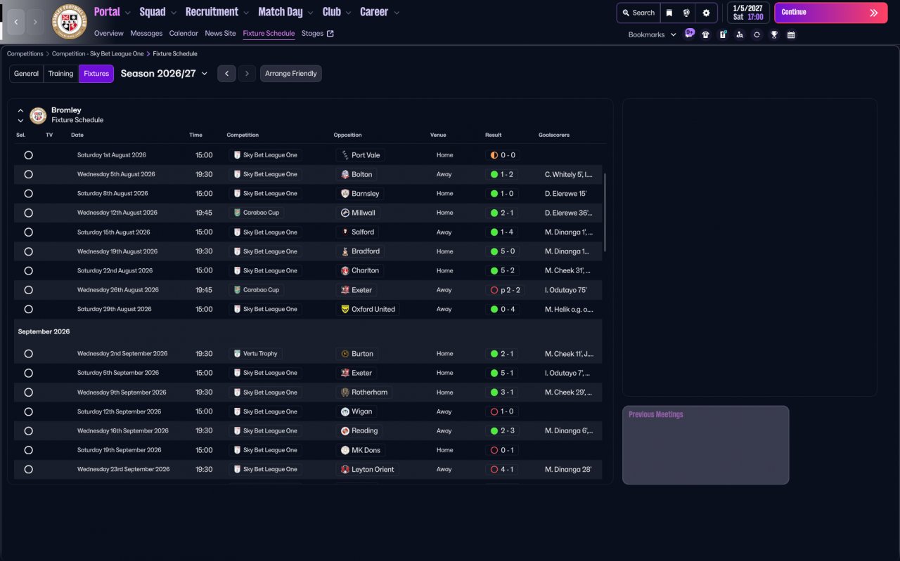
Task: Open the calendar shortcut icon
Action: [791, 34]
